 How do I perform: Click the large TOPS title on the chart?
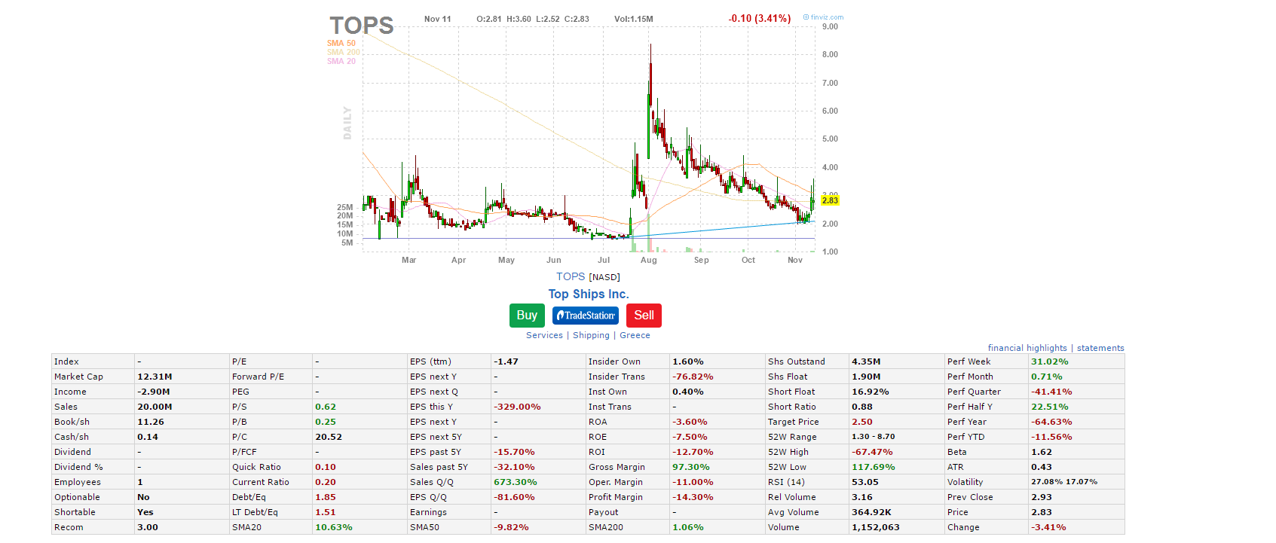(362, 26)
